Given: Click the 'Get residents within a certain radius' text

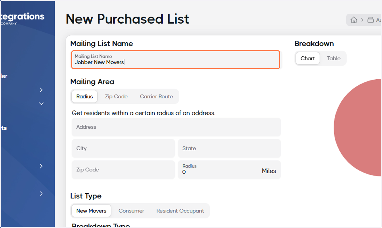Looking at the screenshot, I should 144,113.
